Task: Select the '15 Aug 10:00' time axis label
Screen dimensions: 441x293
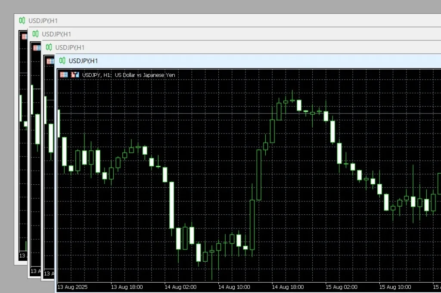Action: click(395, 287)
